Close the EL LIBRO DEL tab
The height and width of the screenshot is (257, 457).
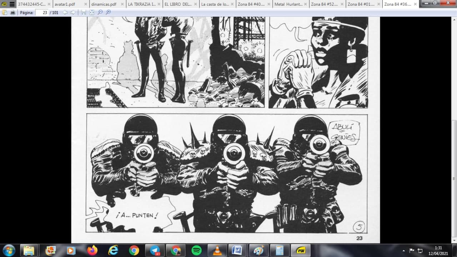click(195, 5)
